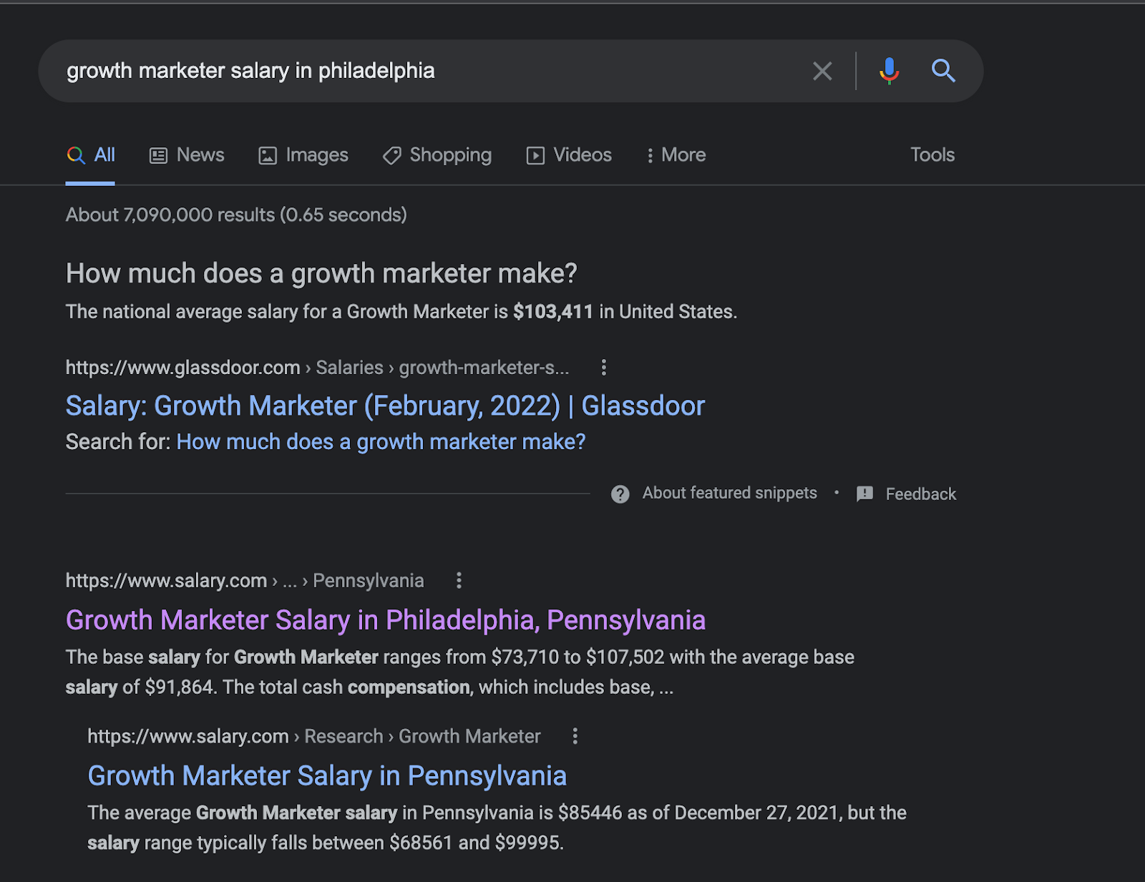Open Growth Marketer Salary in Pennsylvania link

(x=327, y=776)
